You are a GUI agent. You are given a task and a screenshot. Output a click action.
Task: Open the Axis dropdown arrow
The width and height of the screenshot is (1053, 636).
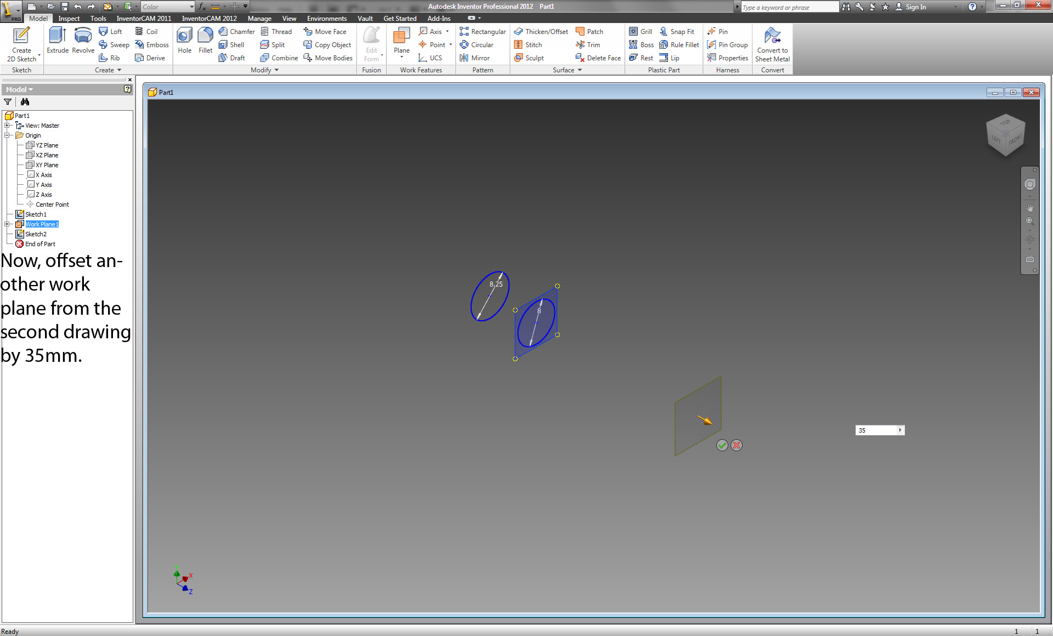(x=448, y=32)
